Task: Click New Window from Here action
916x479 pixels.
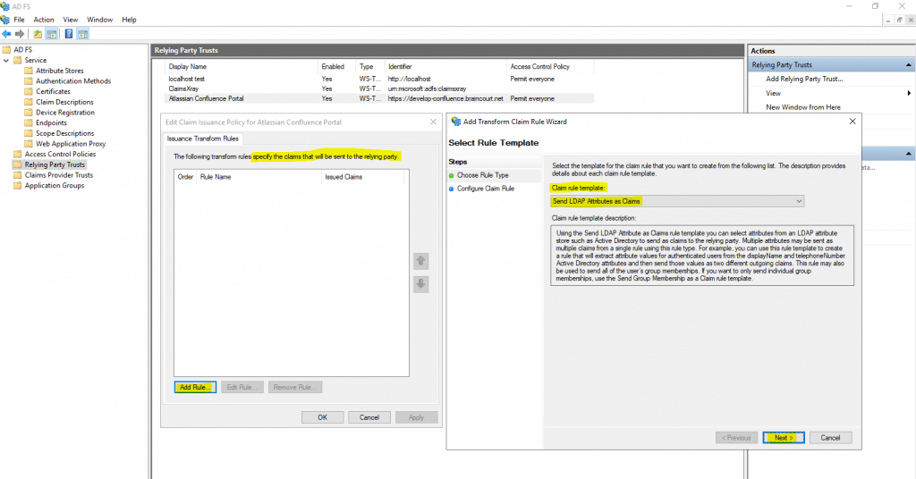Action: [x=803, y=107]
